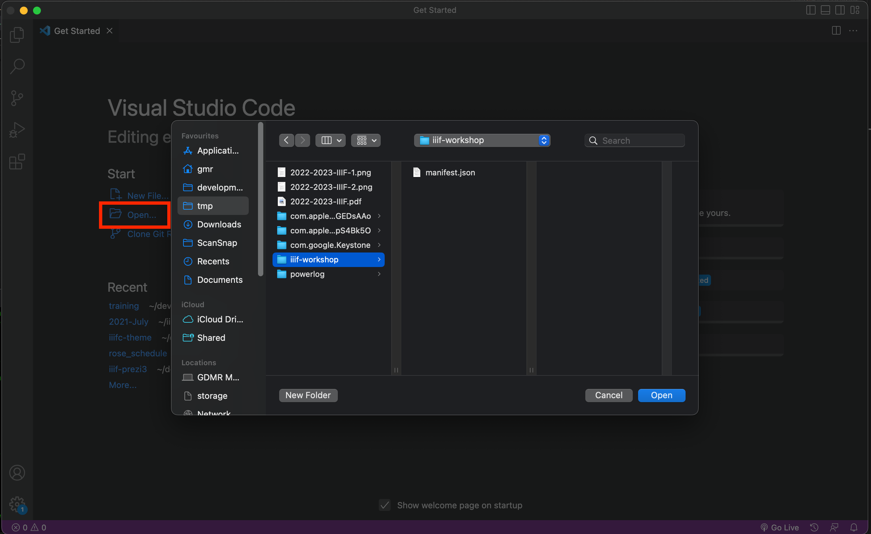Viewport: 871px width, 534px height.
Task: Expand the com.apple...GEDsAAo folder
Action: pos(379,216)
